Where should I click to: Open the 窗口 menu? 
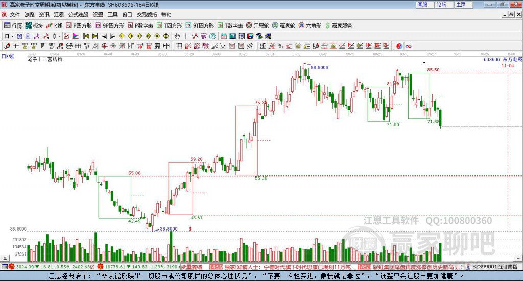click(x=127, y=15)
